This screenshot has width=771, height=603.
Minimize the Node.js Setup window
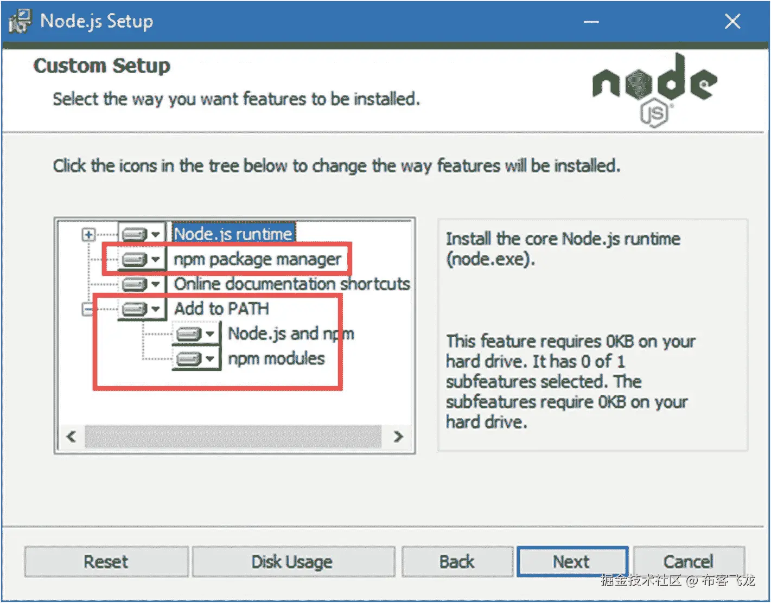coord(591,22)
